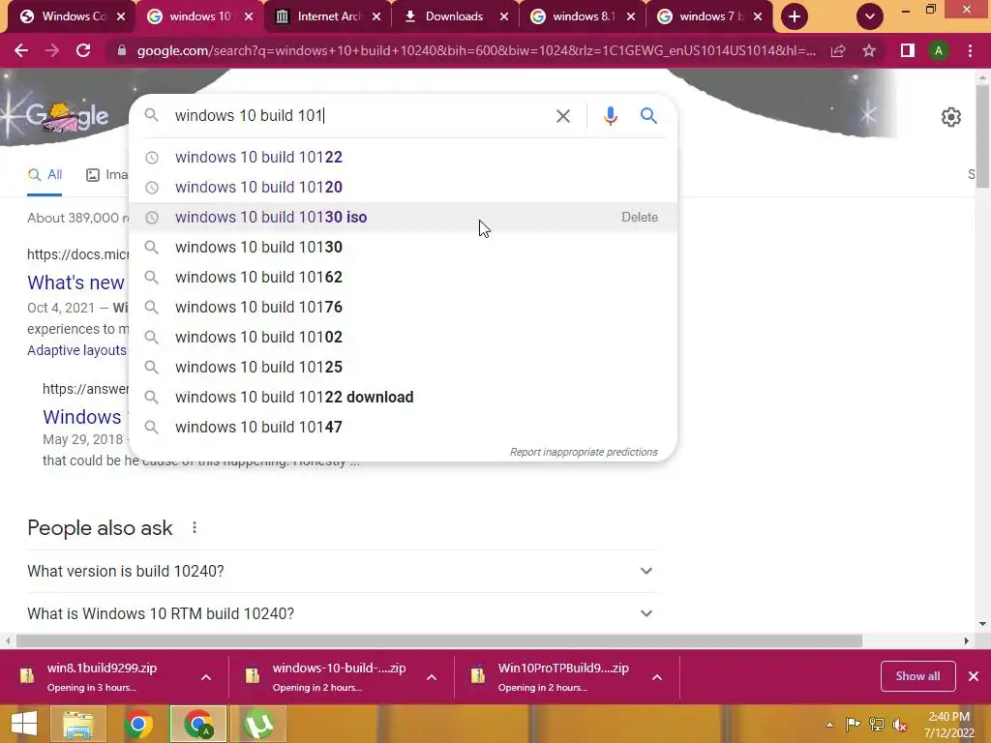Open the Adaptive layouts sitelink

(x=76, y=350)
